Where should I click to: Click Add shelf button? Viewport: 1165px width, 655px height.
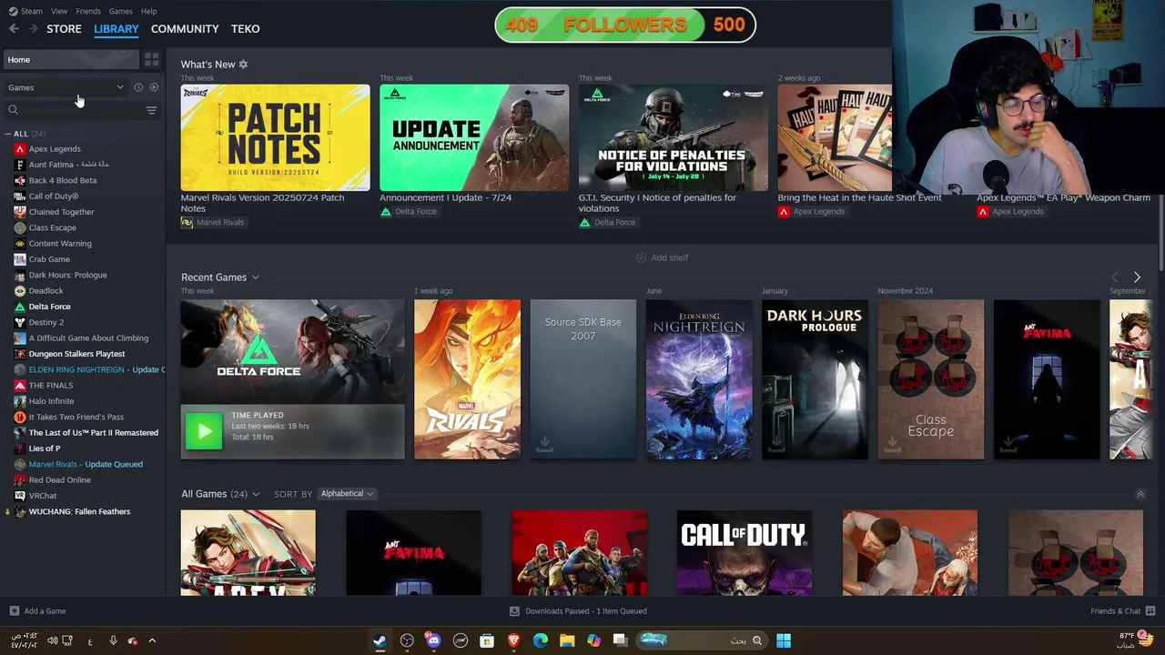(663, 258)
